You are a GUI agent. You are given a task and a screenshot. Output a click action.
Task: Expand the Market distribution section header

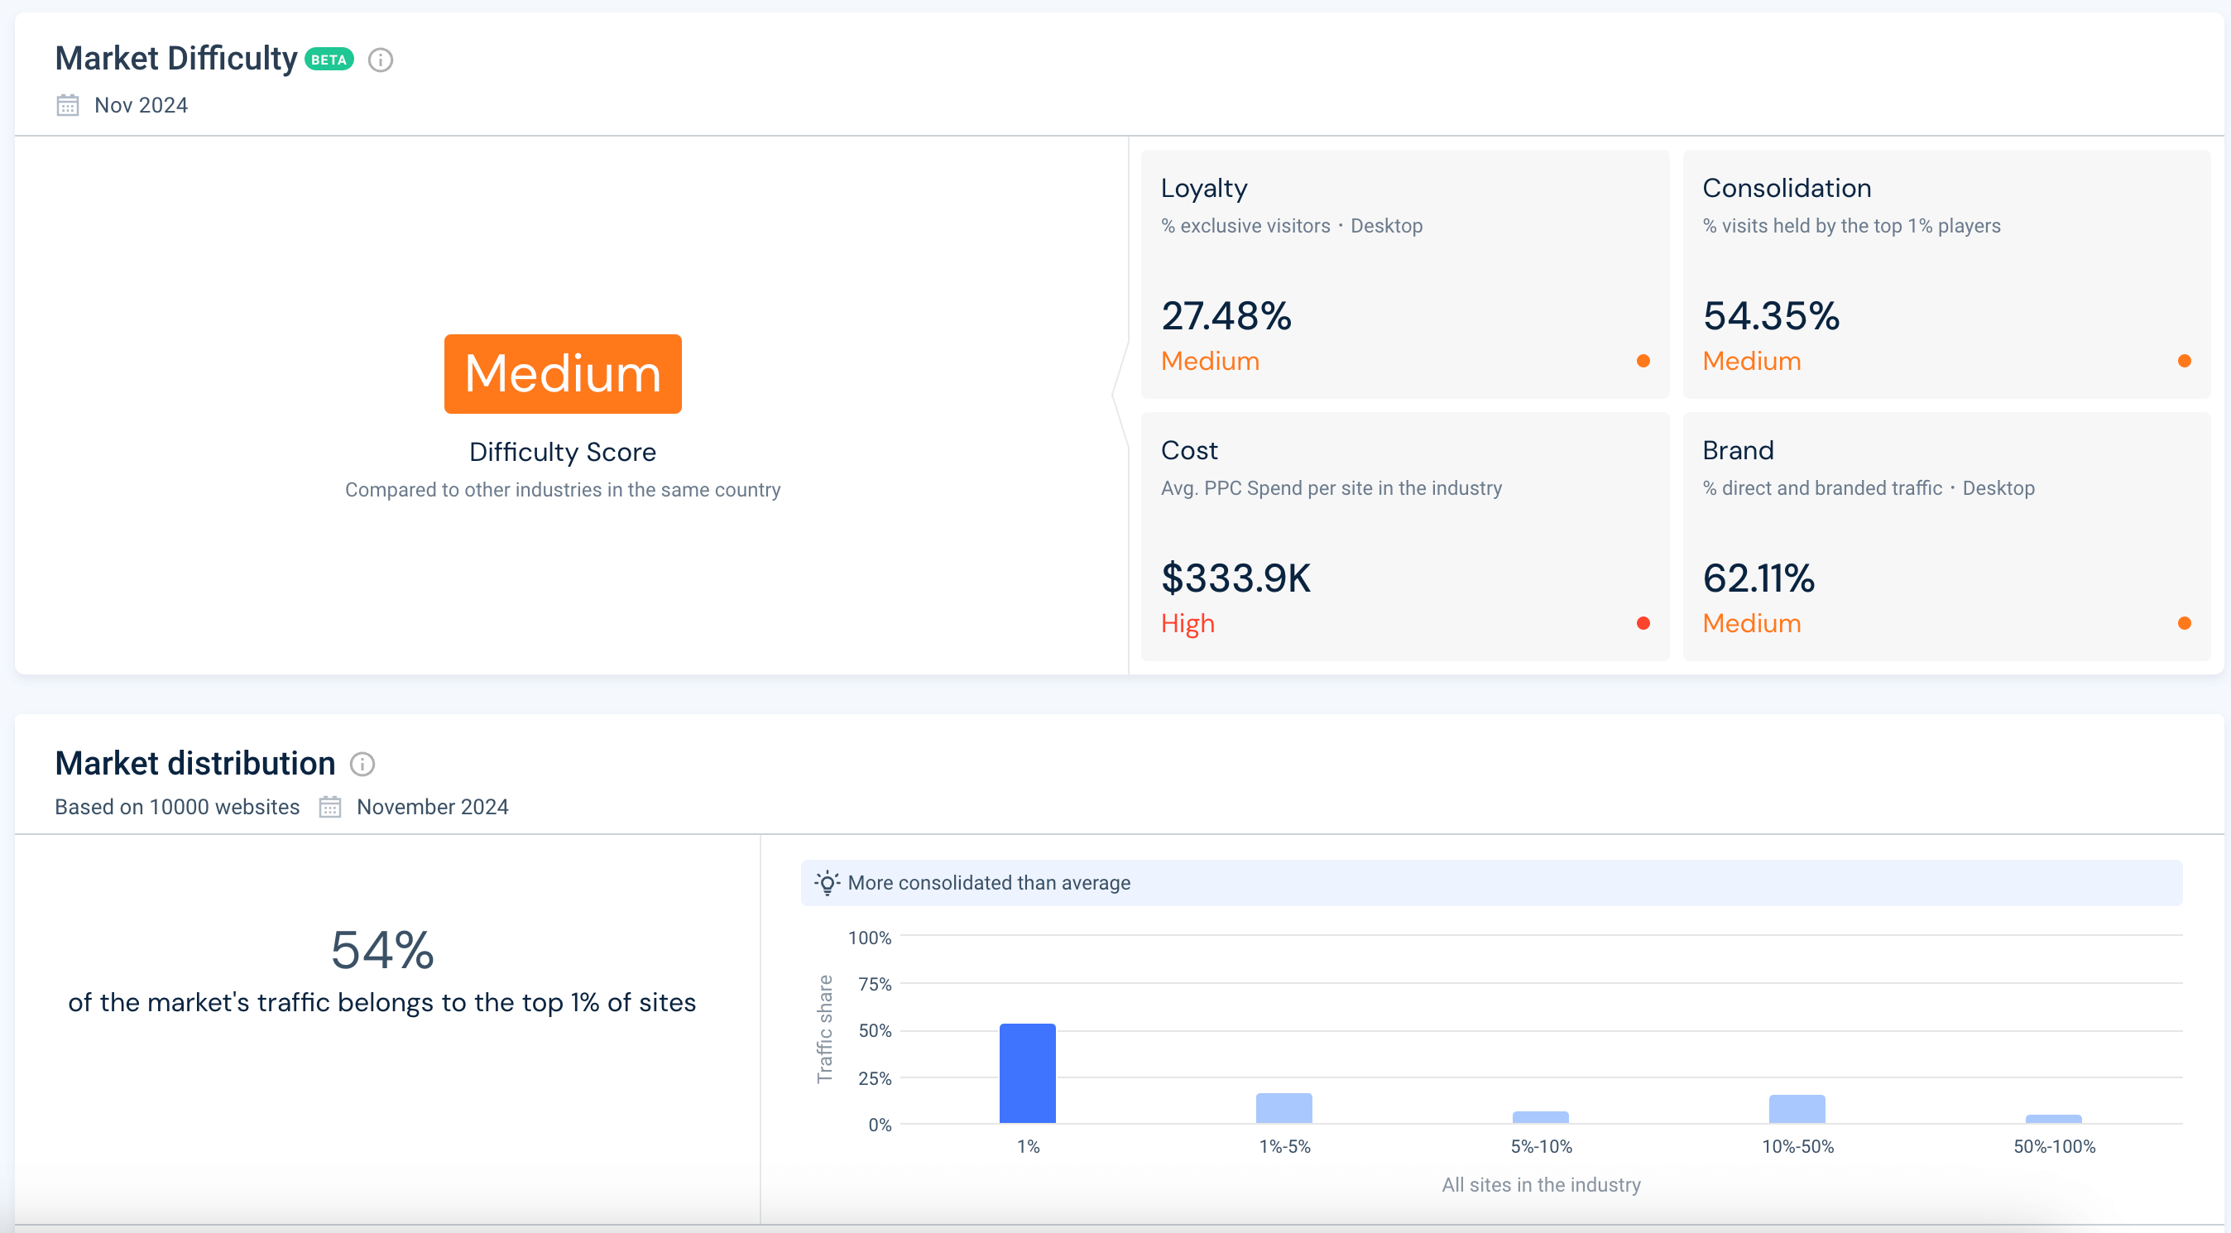point(194,763)
